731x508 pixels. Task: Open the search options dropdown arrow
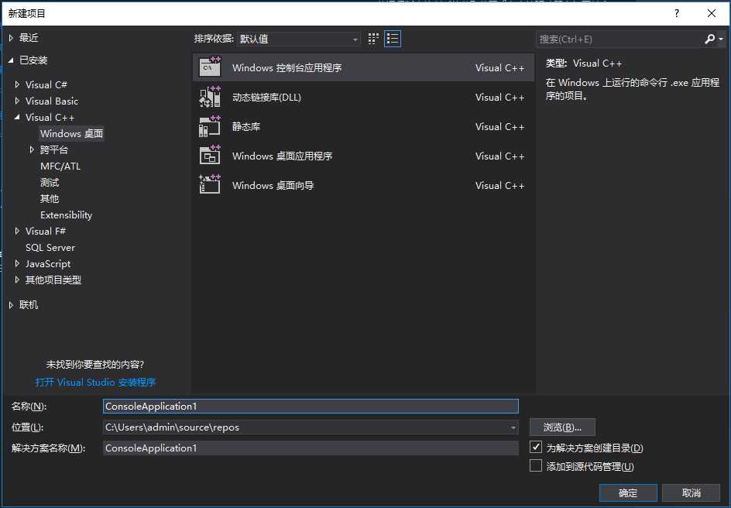click(x=721, y=39)
